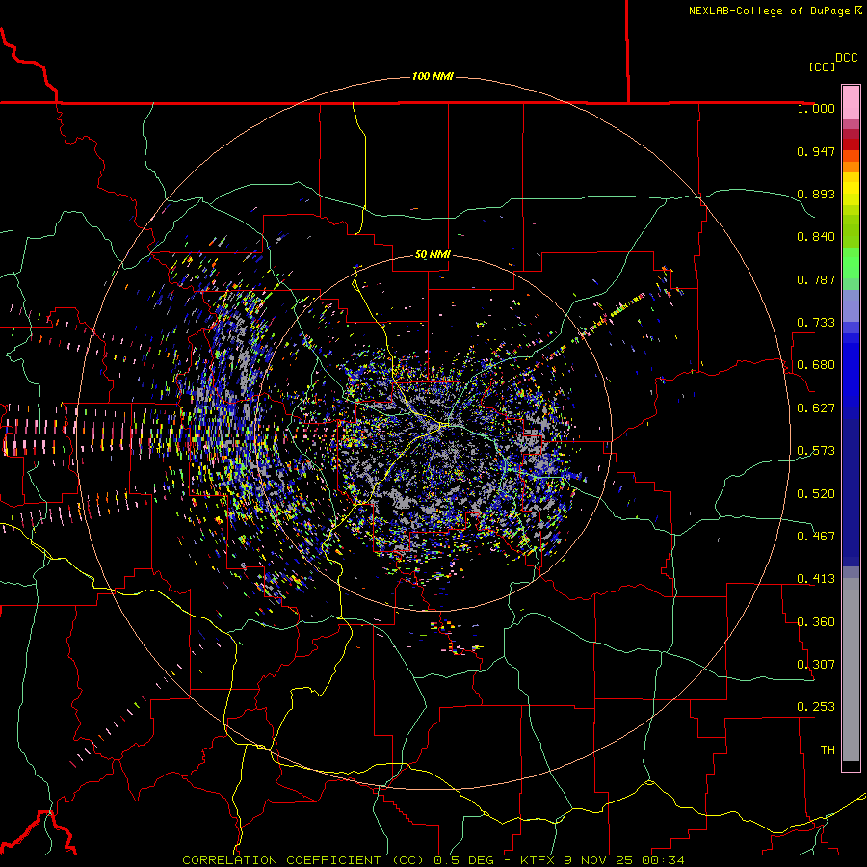Screen dimensions: 867x867
Task: Click the 0.573 scale value
Action: click(816, 451)
